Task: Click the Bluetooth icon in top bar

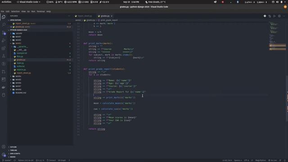Action: click(238, 2)
